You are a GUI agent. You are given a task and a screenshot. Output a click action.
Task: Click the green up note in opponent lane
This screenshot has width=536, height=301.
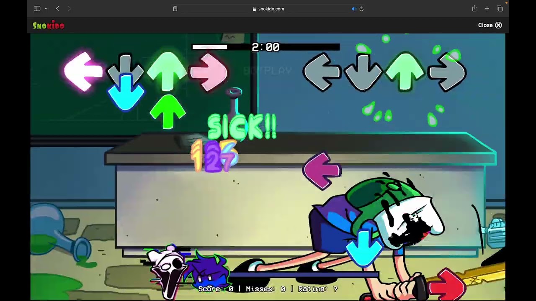[167, 111]
